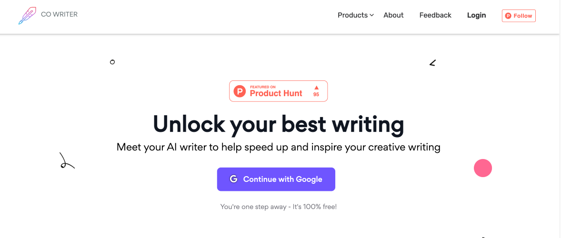Viewport: 561px width, 238px height.
Task: Click the CO WRITER brand name
Action: coord(59,14)
